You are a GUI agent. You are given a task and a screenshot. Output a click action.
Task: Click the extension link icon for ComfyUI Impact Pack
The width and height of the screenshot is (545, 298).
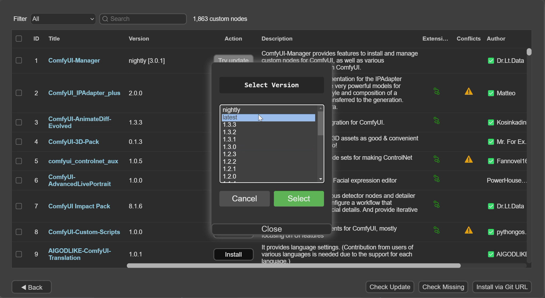pos(437,205)
